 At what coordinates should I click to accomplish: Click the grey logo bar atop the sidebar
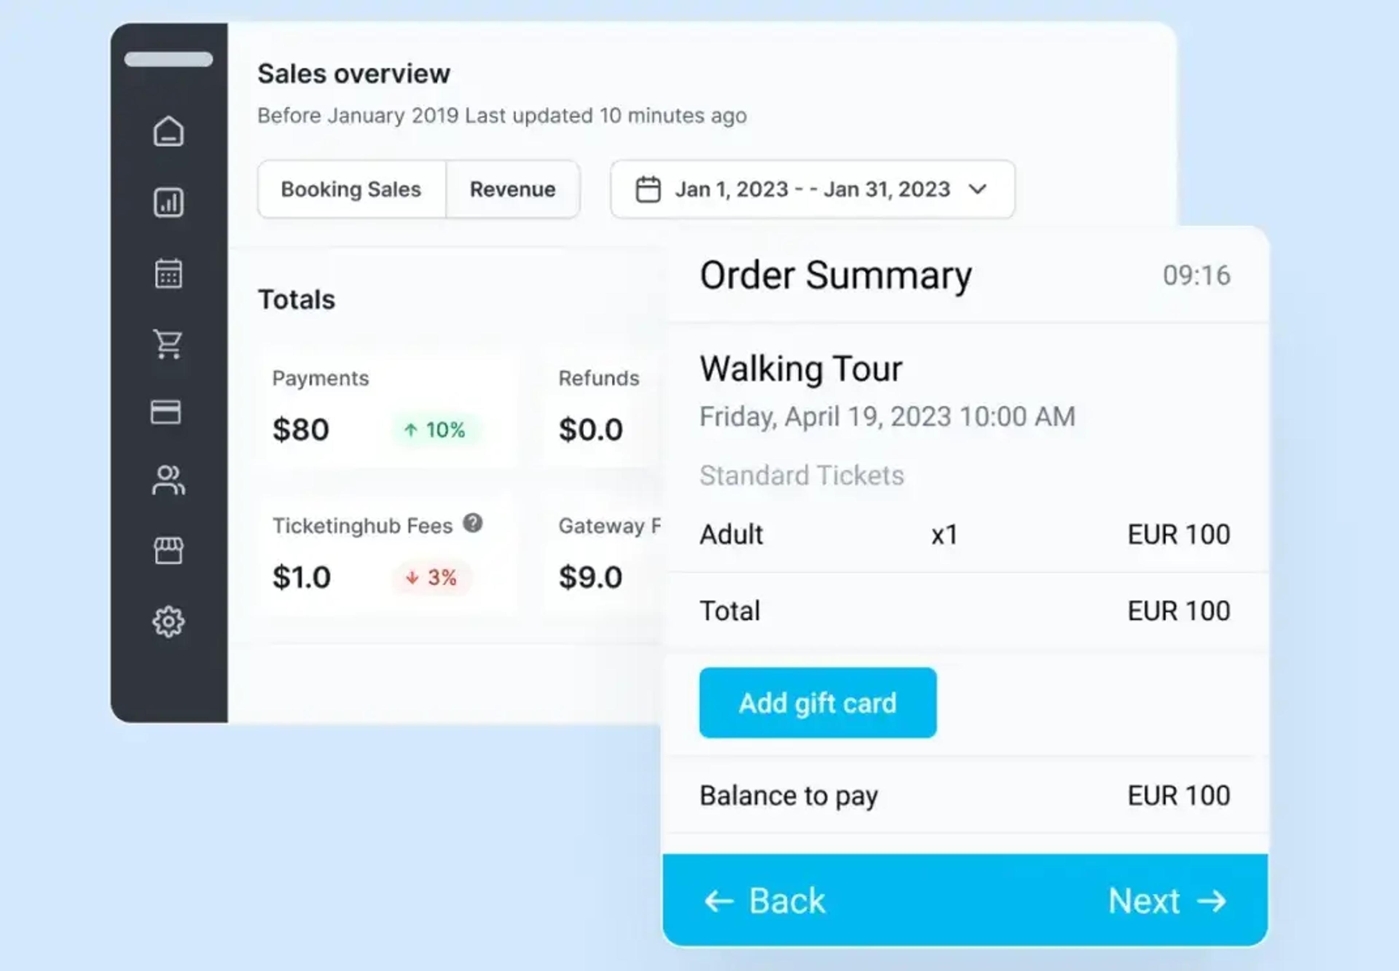tap(168, 59)
